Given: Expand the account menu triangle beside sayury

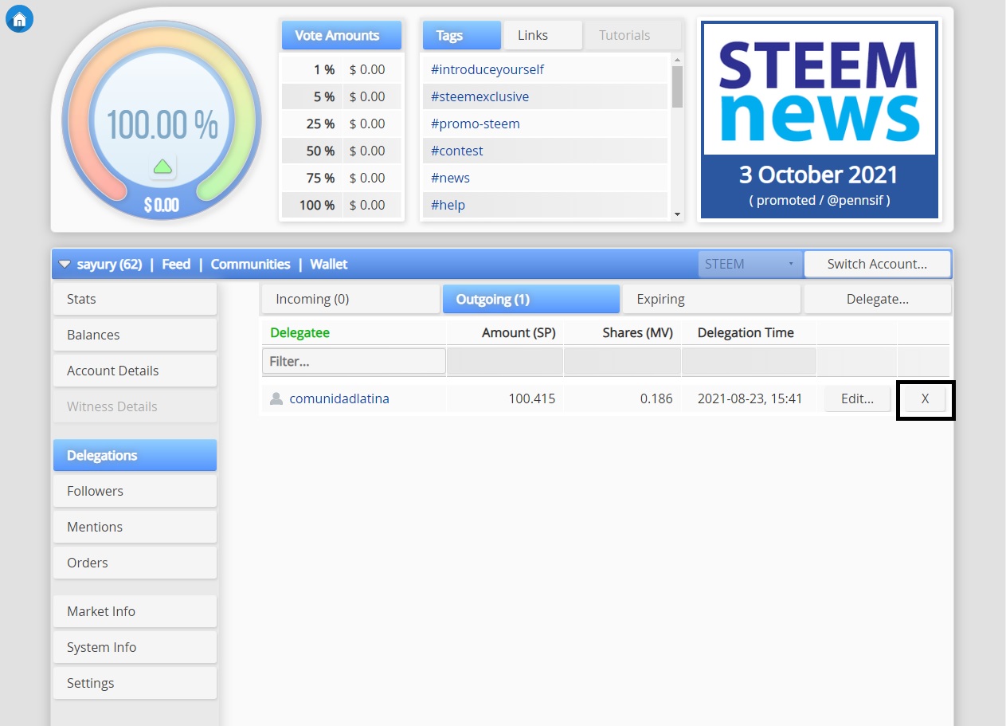Looking at the screenshot, I should [65, 265].
